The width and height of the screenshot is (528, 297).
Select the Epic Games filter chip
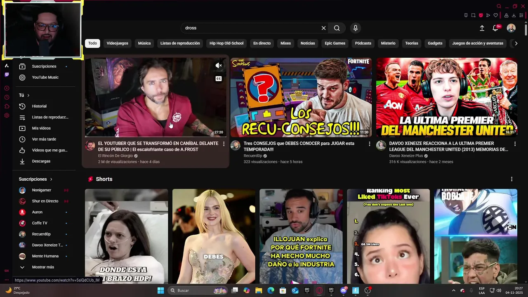[x=335, y=43]
